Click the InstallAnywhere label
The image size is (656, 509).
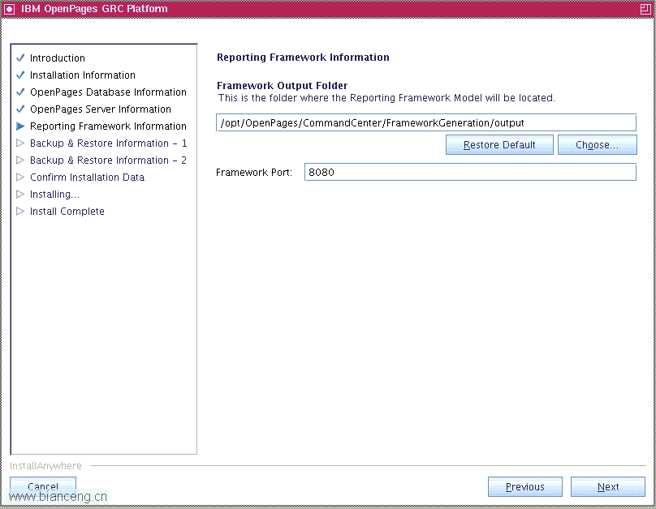pos(45,466)
